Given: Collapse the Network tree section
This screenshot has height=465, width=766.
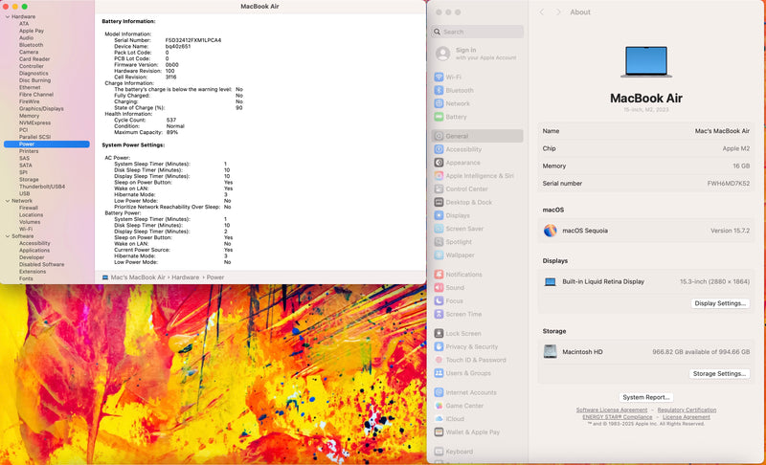Looking at the screenshot, I should coord(6,201).
